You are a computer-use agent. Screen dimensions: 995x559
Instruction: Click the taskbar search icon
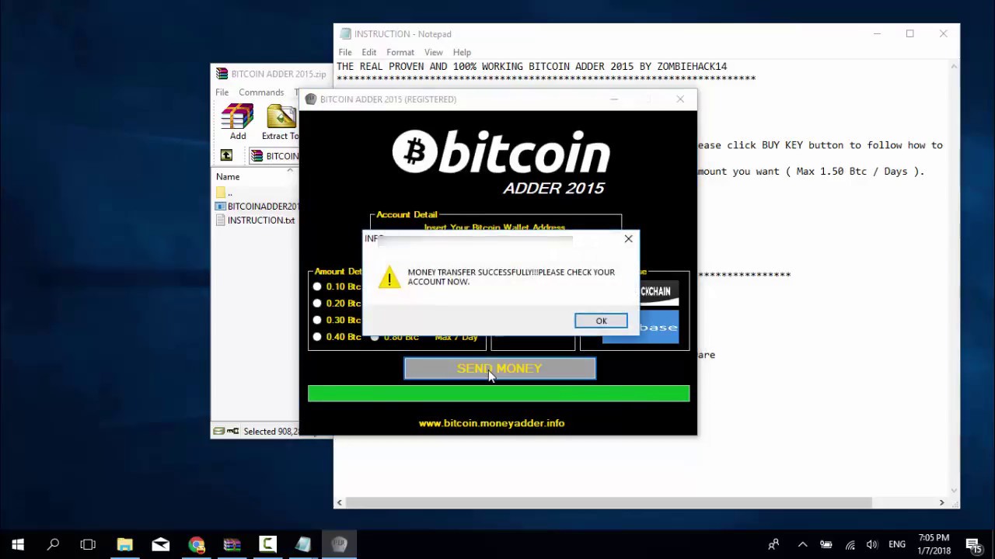(53, 545)
